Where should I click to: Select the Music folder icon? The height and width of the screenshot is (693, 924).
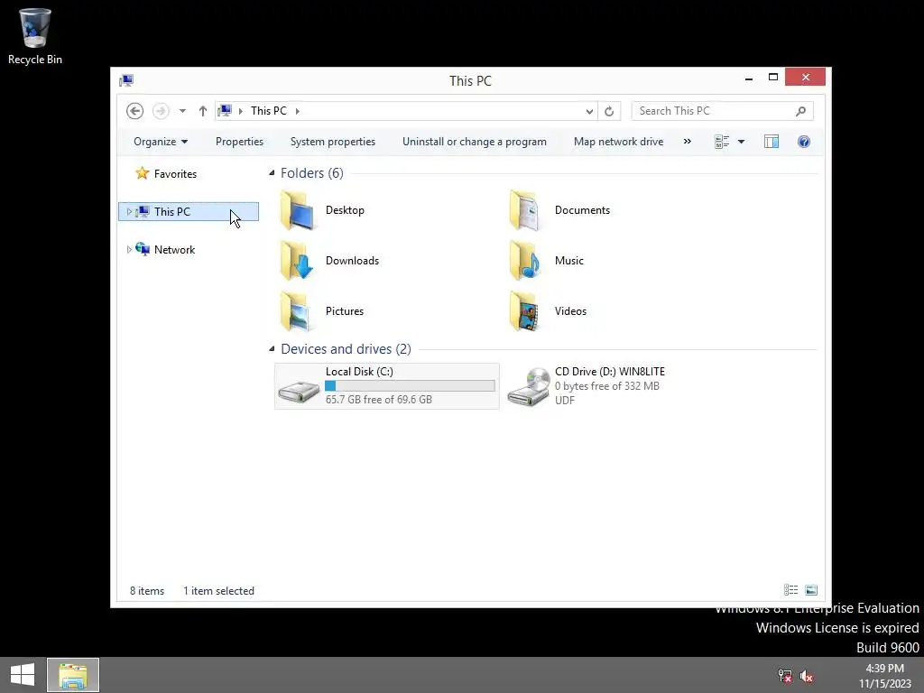524,261
